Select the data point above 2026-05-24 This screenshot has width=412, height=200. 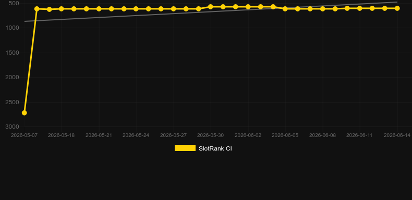point(136,9)
